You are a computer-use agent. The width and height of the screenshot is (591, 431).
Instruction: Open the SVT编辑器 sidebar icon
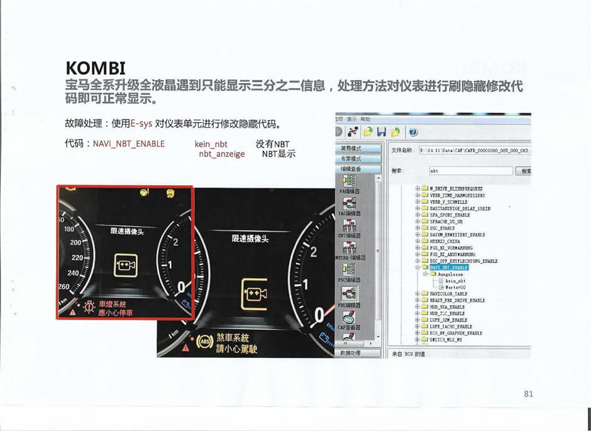pyautogui.click(x=349, y=225)
